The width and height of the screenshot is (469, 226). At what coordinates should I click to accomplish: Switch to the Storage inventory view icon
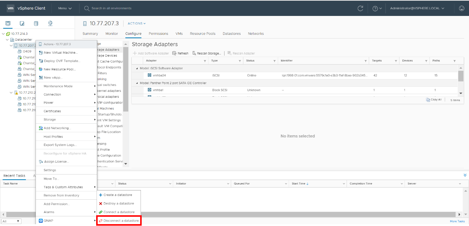pos(36,23)
